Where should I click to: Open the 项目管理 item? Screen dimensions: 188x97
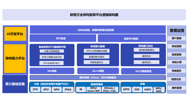click(177, 46)
